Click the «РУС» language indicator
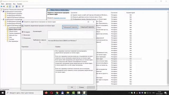The image size is (169, 95). (154, 93)
